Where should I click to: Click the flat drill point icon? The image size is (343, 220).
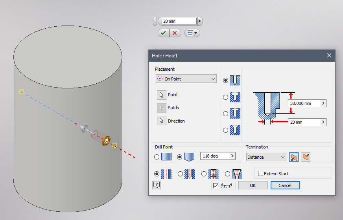click(166, 157)
